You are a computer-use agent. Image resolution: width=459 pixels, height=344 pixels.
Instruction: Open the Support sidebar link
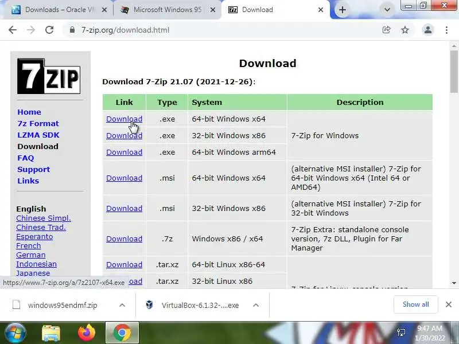point(34,169)
